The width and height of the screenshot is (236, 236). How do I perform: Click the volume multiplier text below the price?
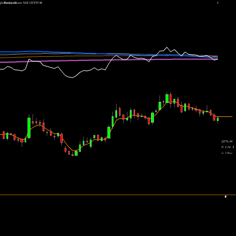tap(228, 147)
